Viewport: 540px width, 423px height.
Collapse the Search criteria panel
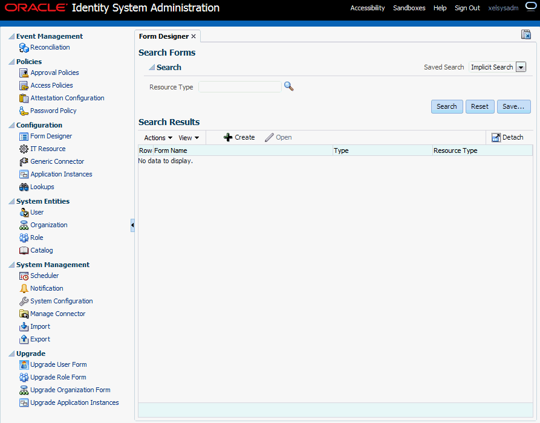(x=152, y=68)
